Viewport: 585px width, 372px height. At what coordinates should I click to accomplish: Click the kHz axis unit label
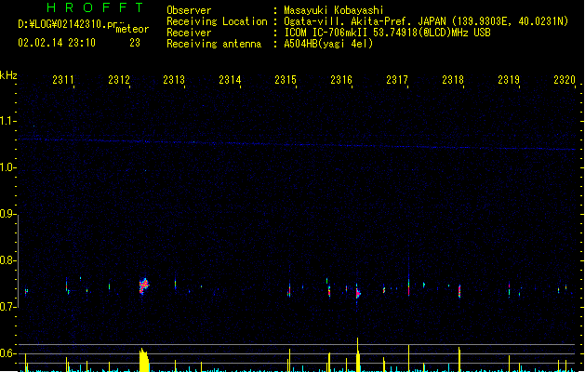pos(8,75)
